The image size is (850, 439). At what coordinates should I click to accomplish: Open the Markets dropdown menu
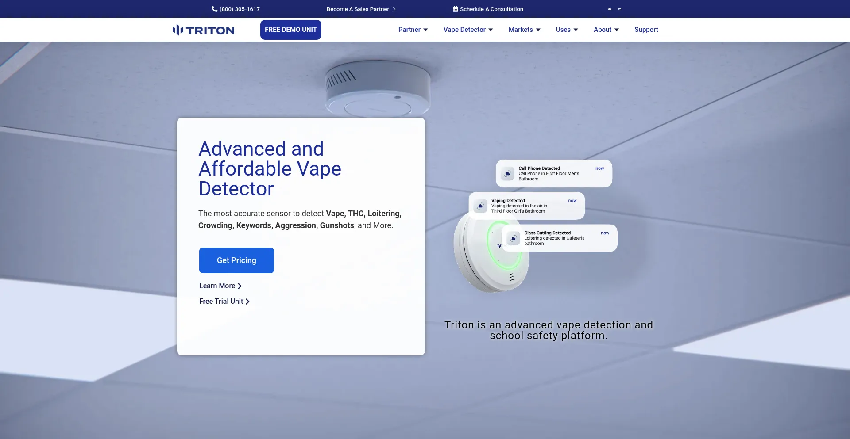[524, 30]
